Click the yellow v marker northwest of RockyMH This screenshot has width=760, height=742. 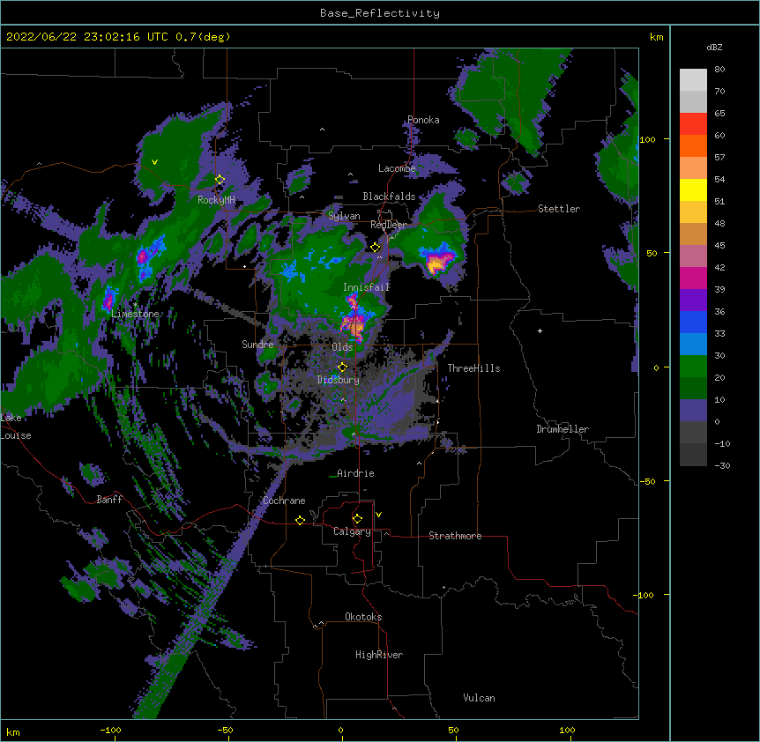[154, 162]
